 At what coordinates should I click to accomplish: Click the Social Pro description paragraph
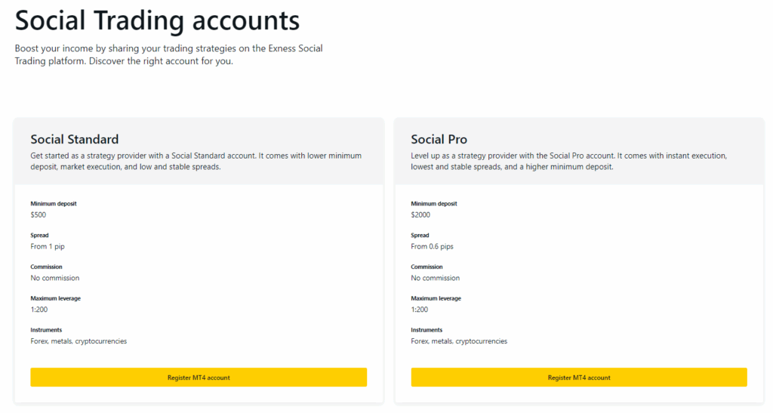(x=568, y=161)
